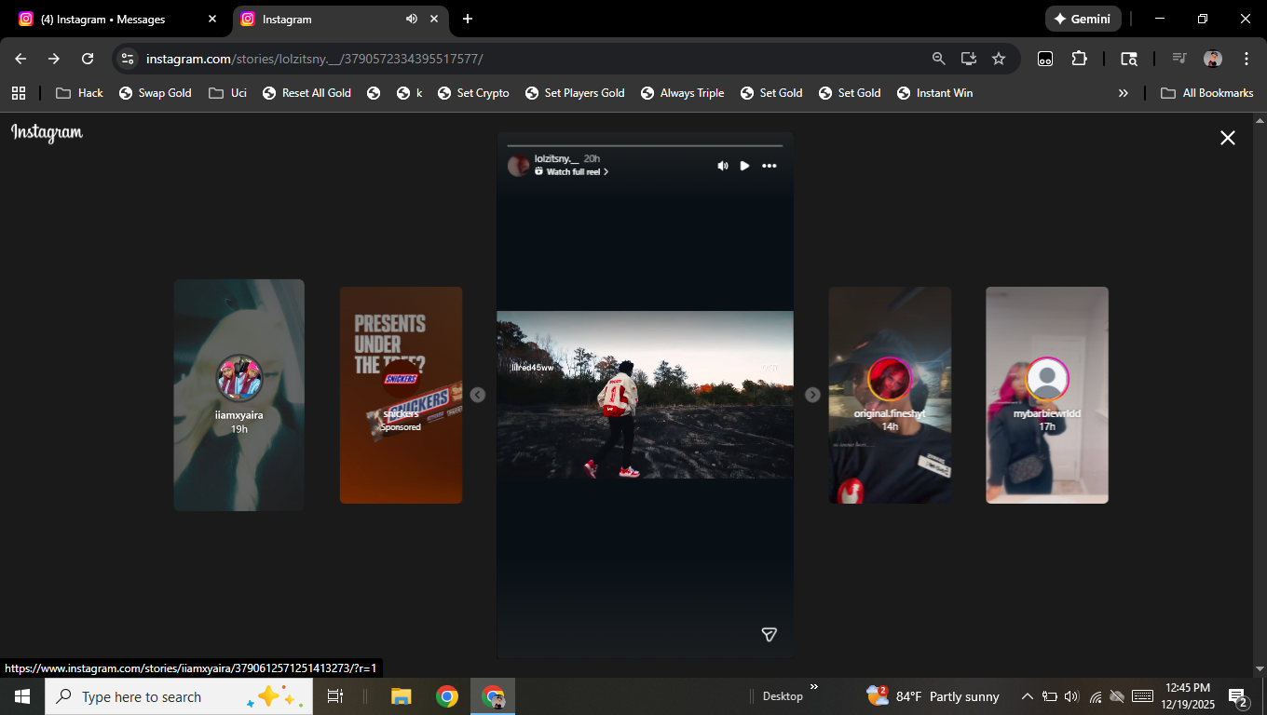
Task: Share story with the paper-plane icon
Action: click(770, 634)
